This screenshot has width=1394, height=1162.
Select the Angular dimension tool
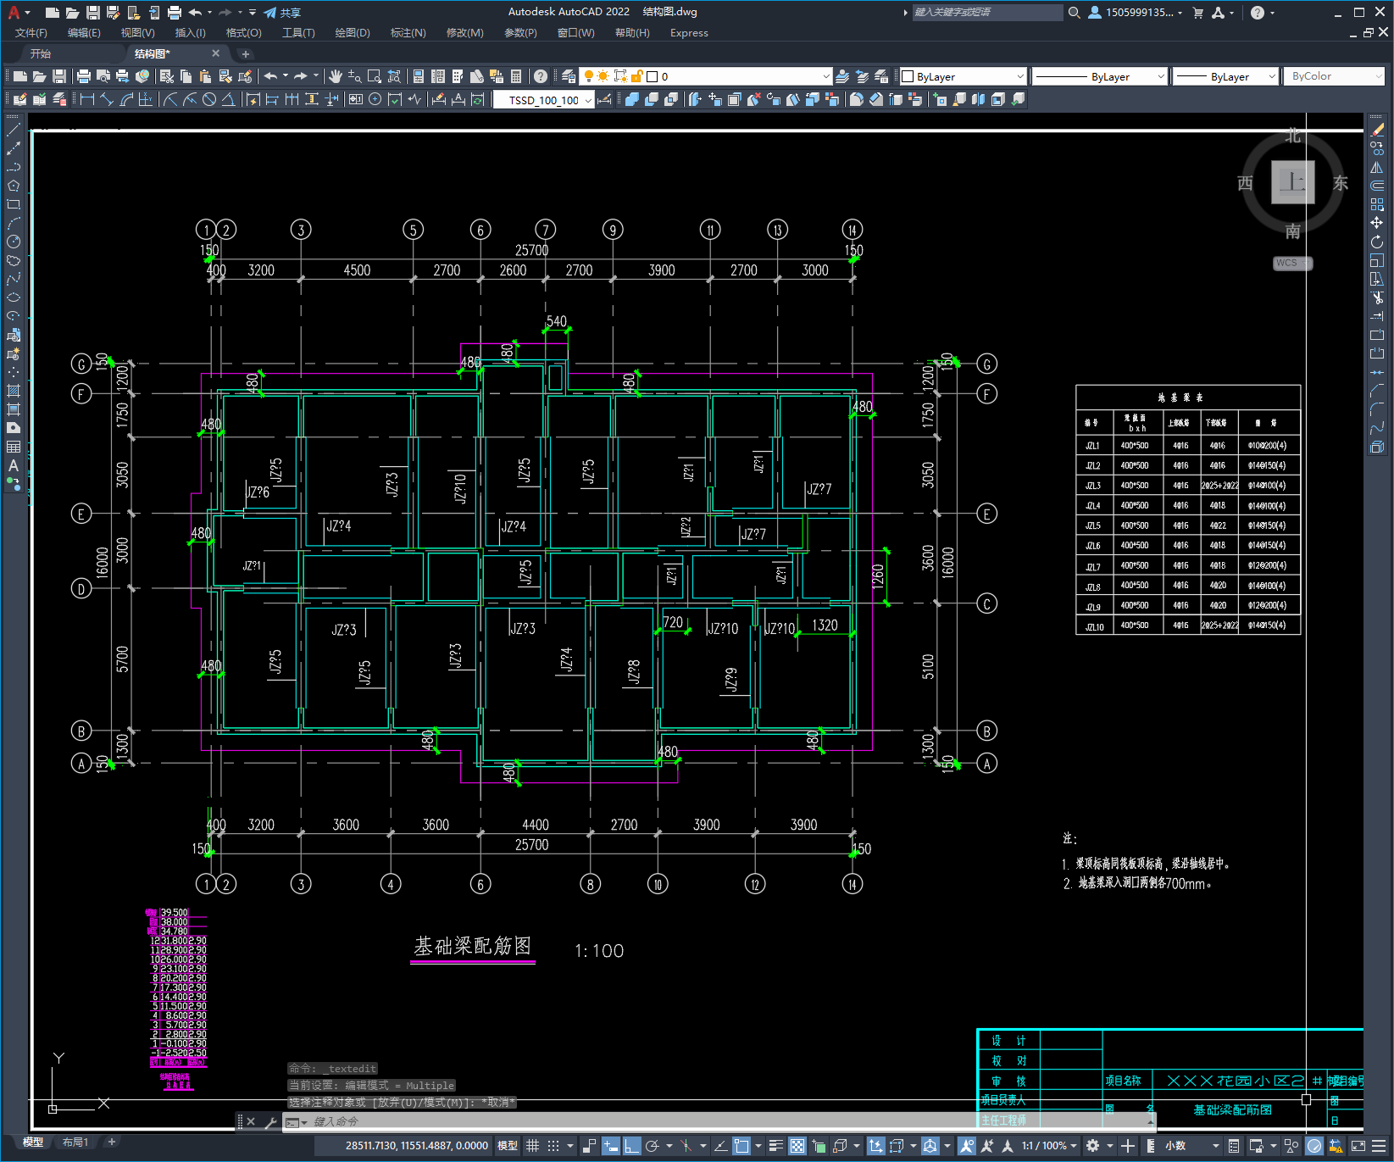pos(228,99)
